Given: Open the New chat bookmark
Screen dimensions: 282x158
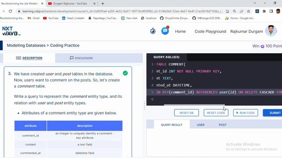Looking at the screenshot, I should (129, 18).
